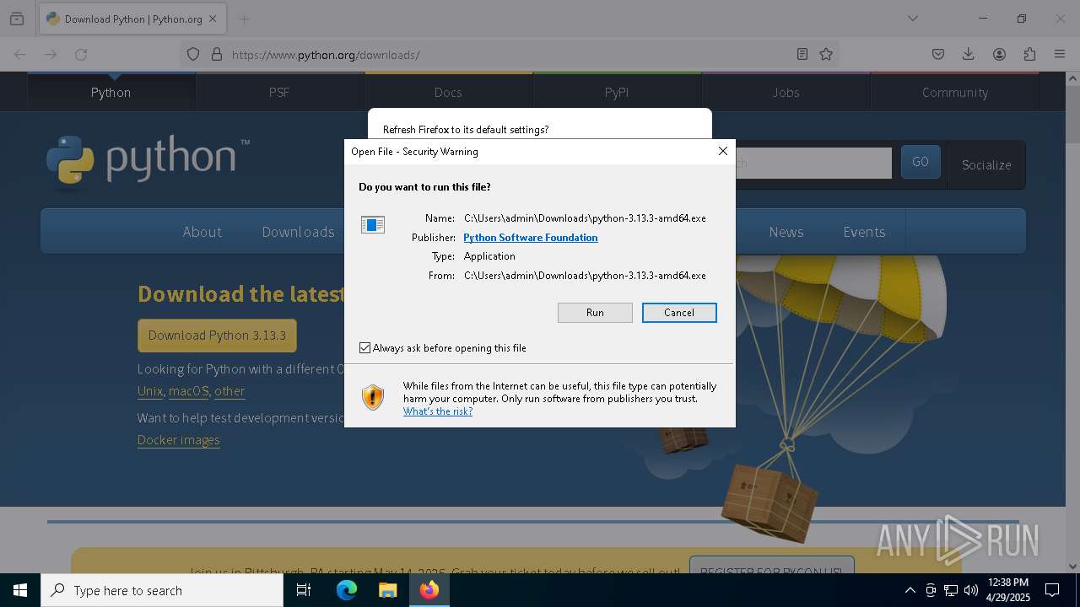Cancel the Open File security warning
The image size is (1080, 607).
pos(679,313)
